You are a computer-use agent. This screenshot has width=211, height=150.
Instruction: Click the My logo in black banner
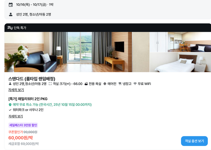pyautogui.click(x=10, y=28)
